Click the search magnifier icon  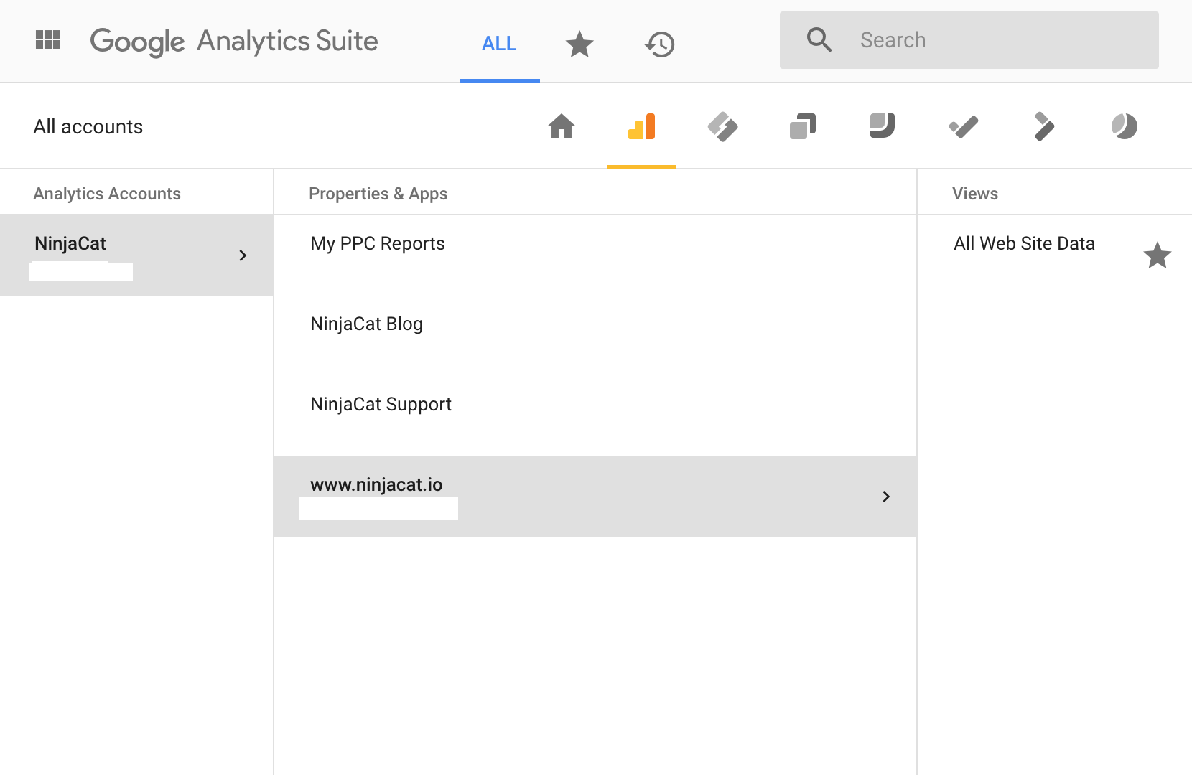coord(819,40)
